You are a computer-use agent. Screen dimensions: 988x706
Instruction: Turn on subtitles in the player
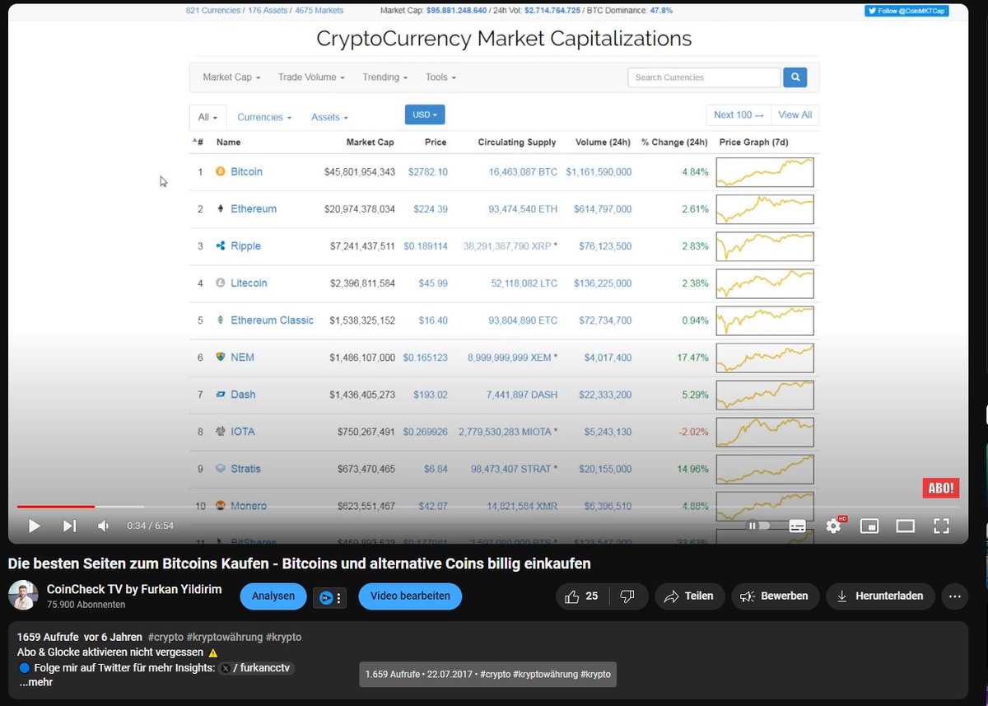[x=797, y=526]
